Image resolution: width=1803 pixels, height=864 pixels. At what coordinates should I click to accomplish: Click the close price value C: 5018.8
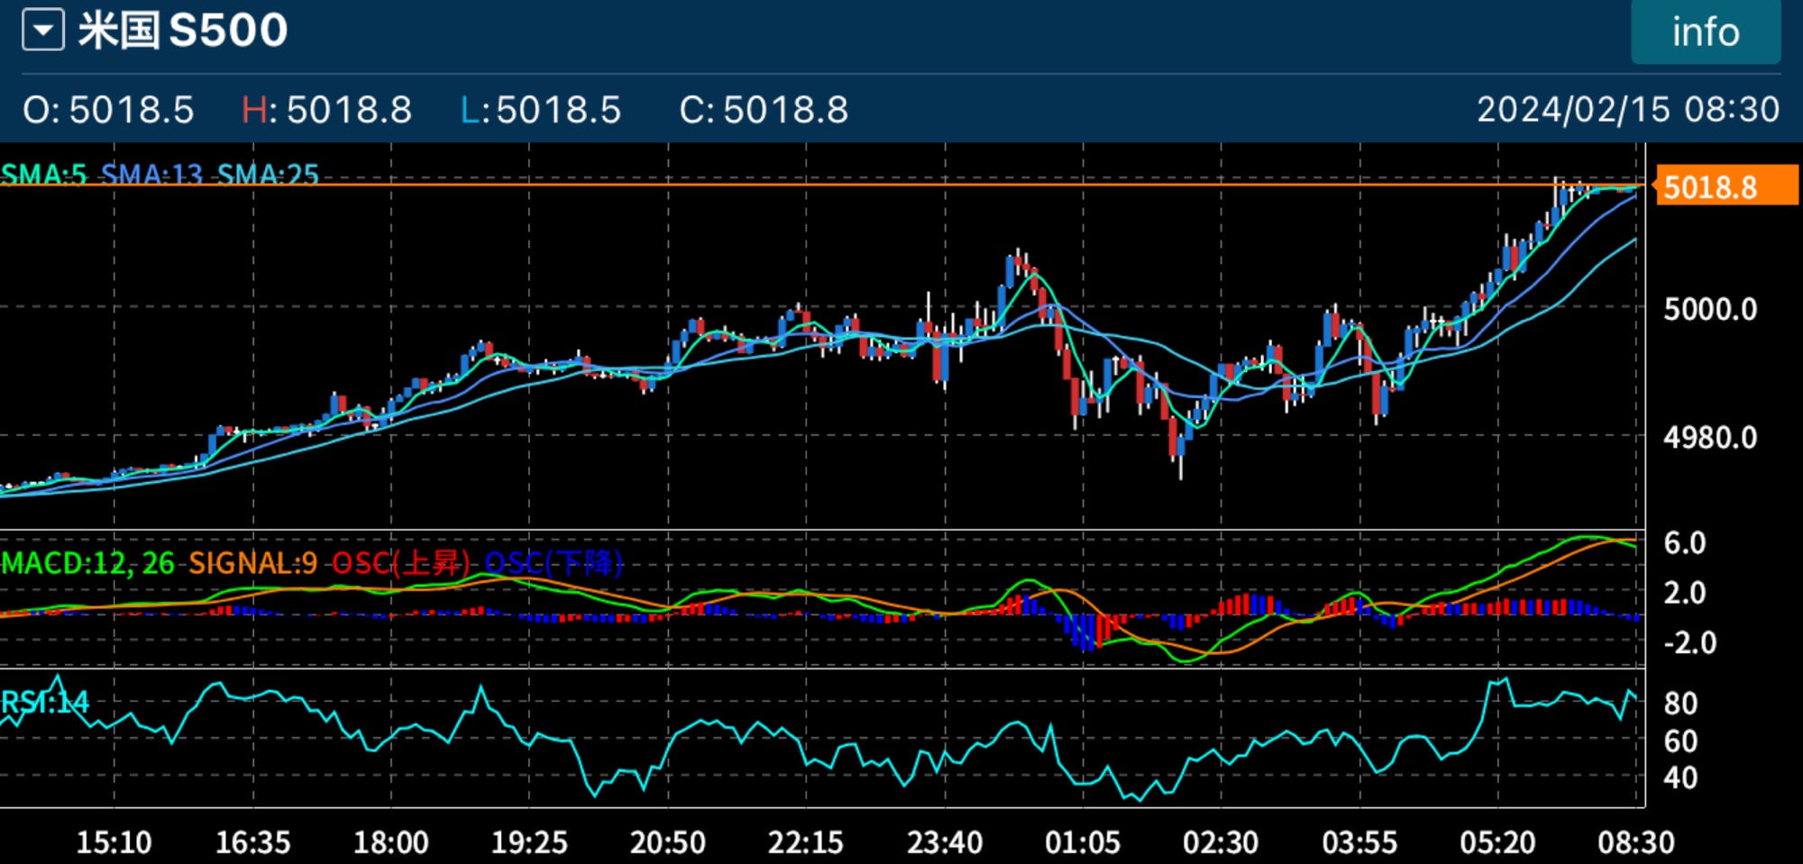pos(764,110)
